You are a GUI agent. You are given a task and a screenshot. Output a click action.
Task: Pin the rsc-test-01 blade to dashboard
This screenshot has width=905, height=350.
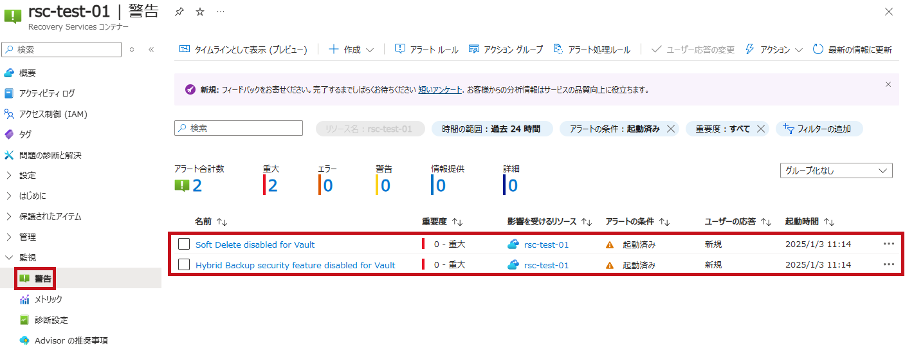coord(179,12)
